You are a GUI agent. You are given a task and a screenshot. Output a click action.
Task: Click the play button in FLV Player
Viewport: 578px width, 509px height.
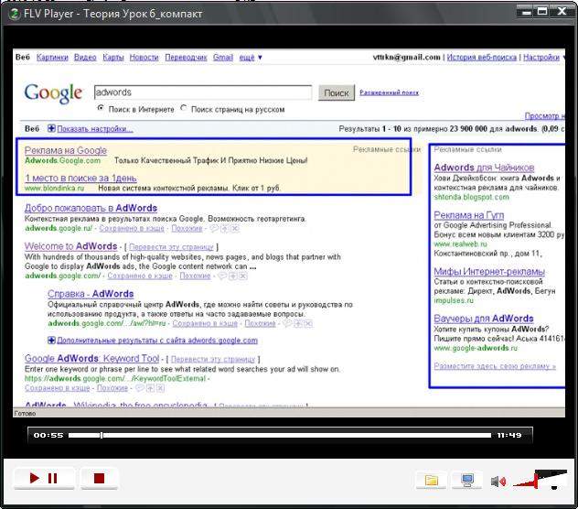coord(34,478)
